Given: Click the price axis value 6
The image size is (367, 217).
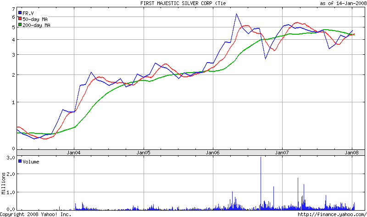Looking at the screenshot, I should [14, 17].
